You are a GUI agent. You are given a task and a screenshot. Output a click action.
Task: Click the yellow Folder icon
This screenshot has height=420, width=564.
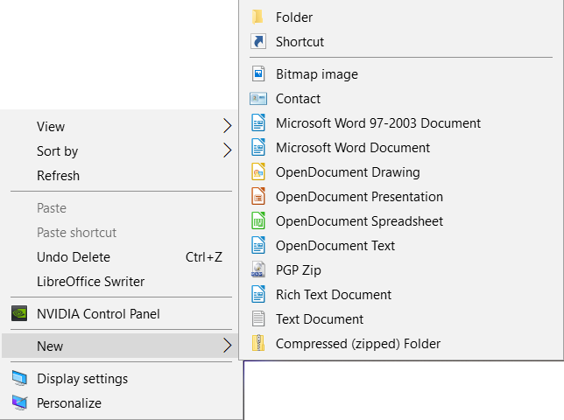pyautogui.click(x=257, y=17)
